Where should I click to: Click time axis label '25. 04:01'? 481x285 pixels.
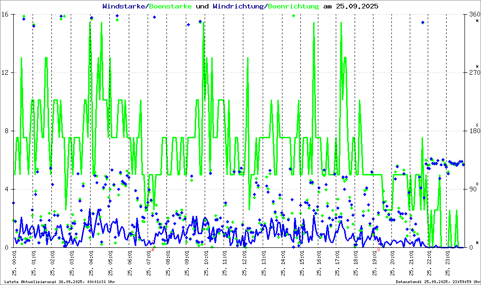[91, 263]
